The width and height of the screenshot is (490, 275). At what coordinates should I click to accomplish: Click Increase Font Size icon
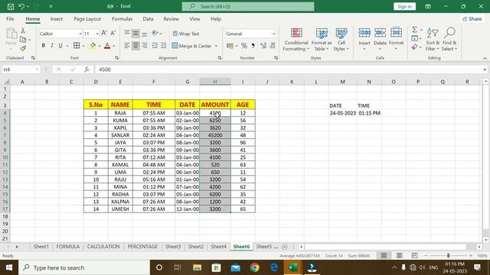coord(104,33)
